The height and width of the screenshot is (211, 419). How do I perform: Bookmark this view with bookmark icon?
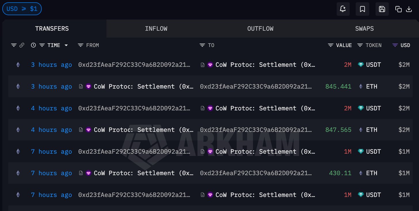pyautogui.click(x=362, y=9)
